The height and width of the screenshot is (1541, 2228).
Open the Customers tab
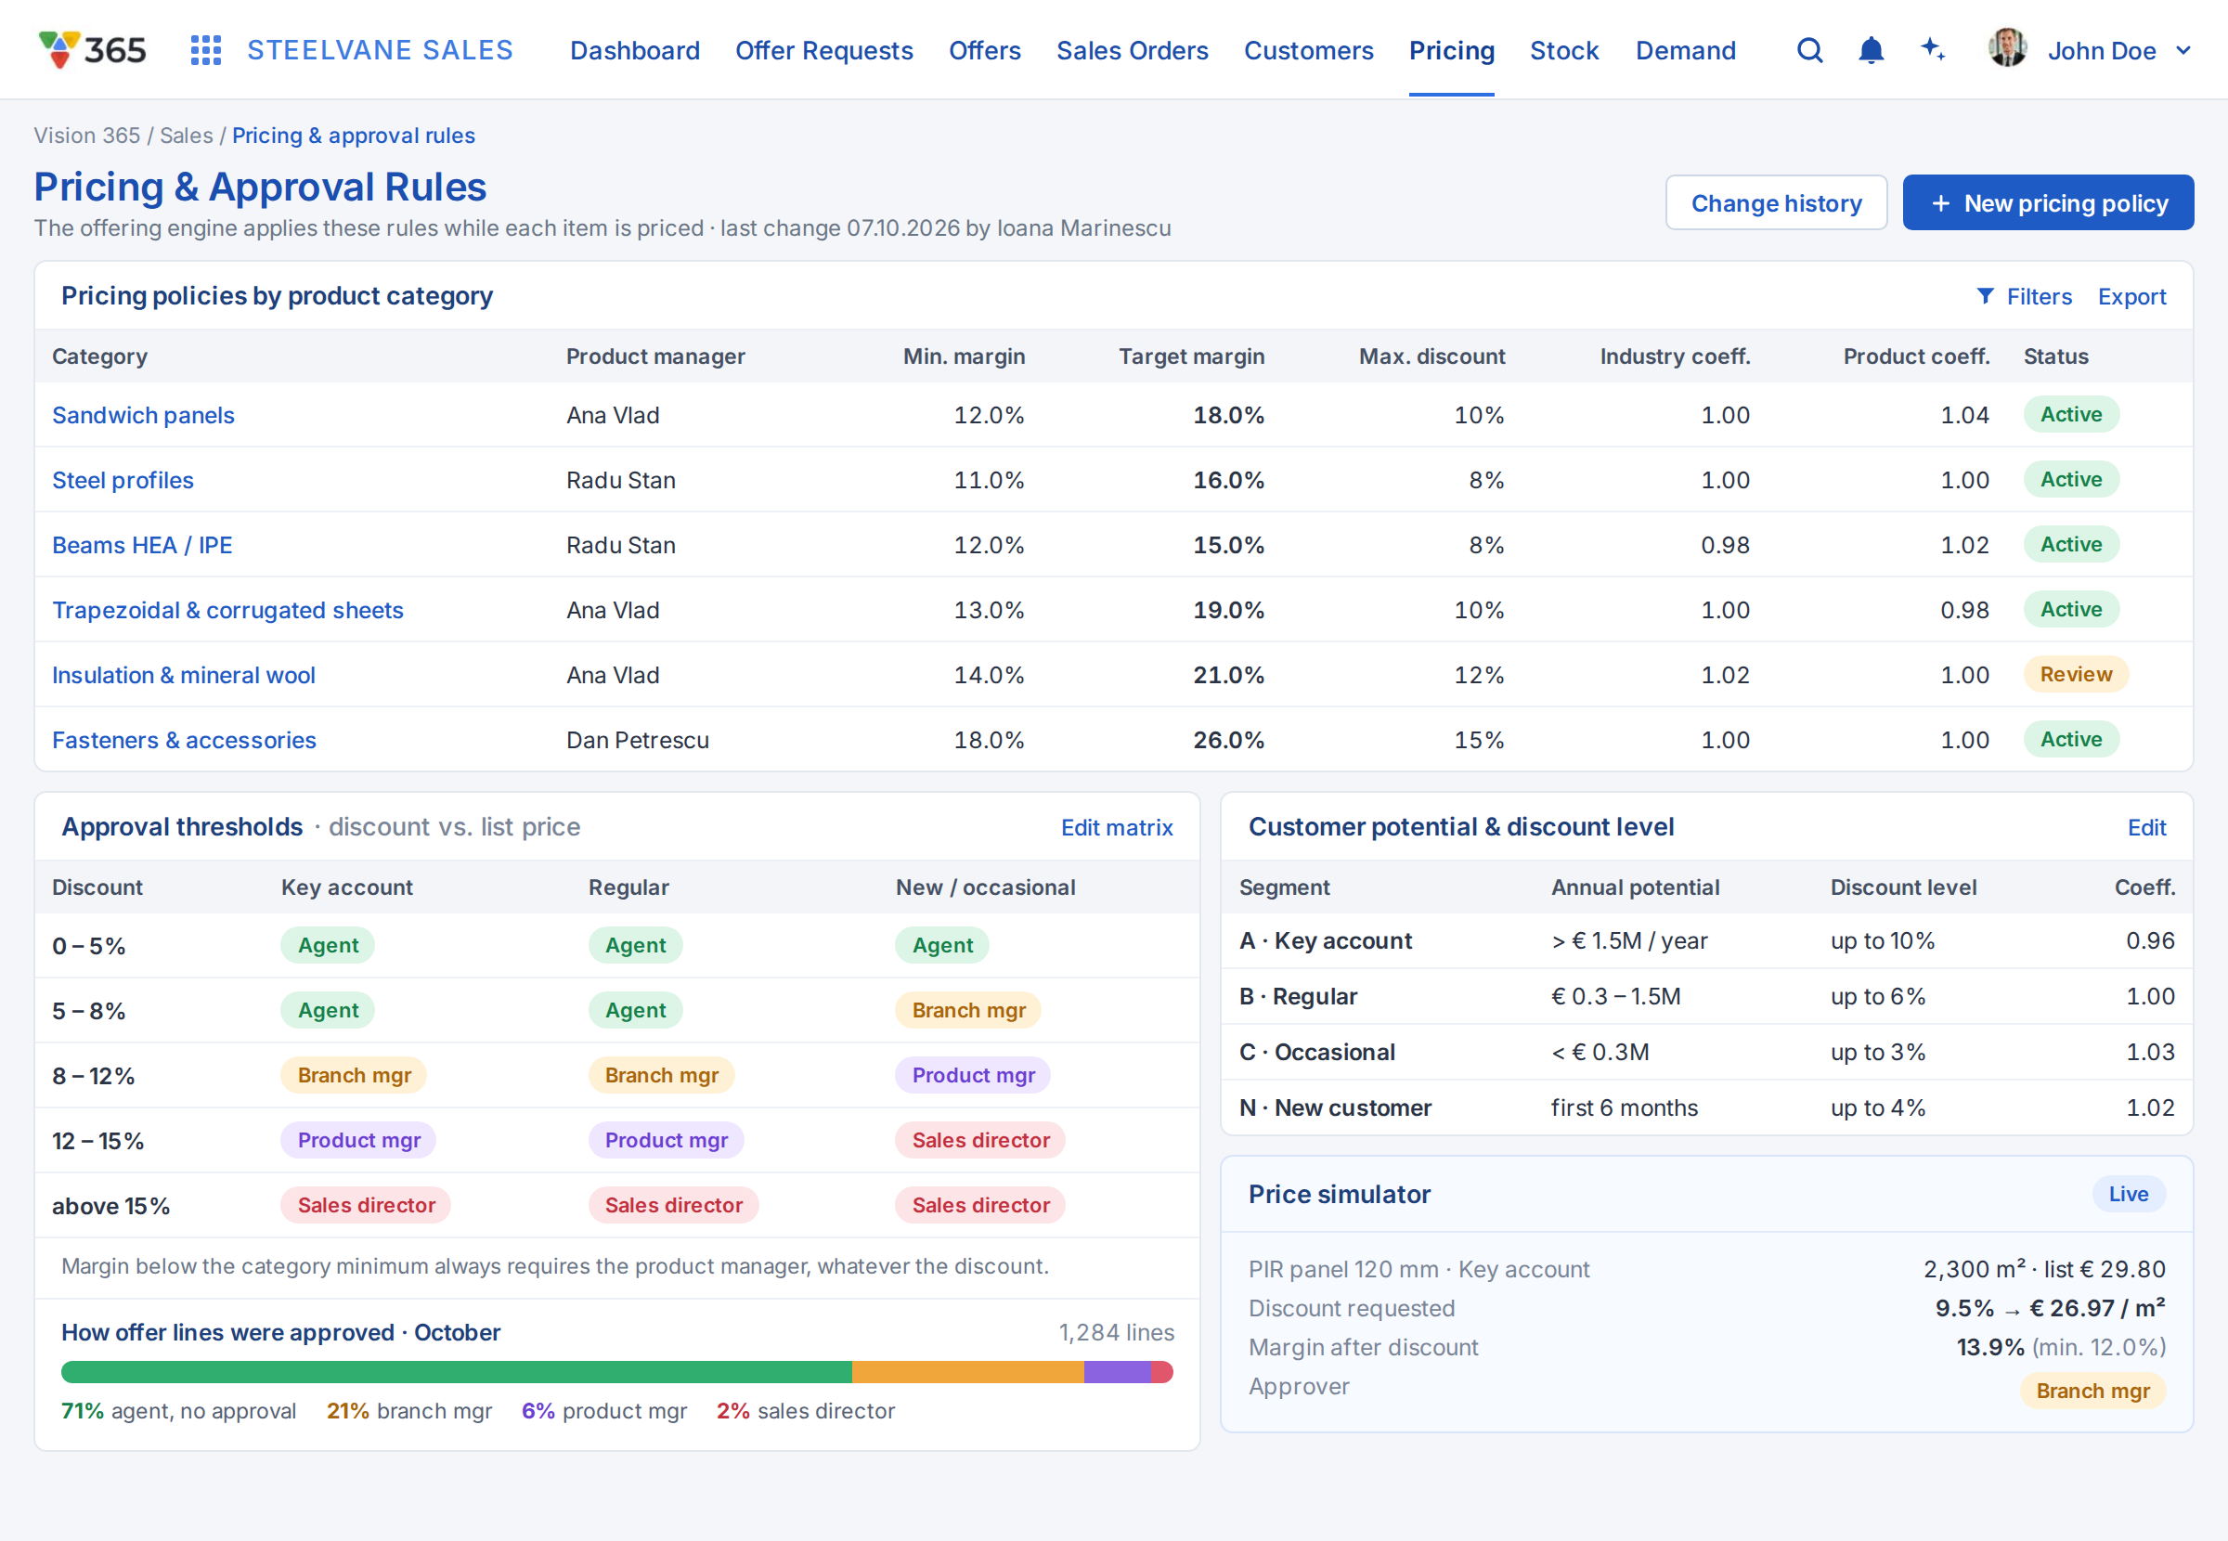[x=1308, y=50]
